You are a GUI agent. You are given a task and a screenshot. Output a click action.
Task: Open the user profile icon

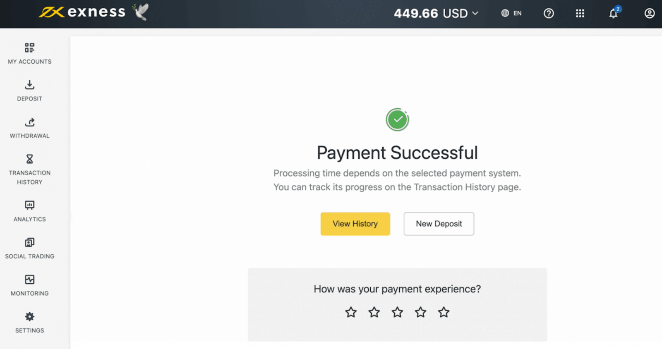[649, 14]
